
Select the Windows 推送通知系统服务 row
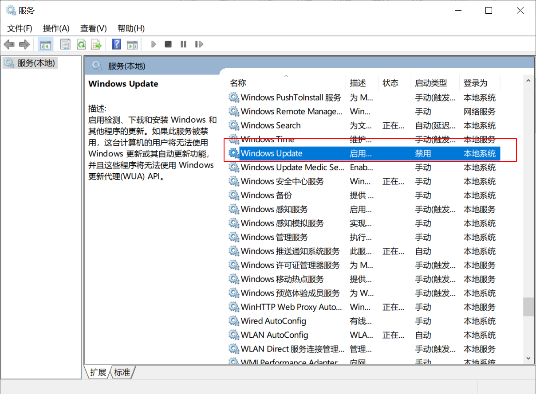click(x=364, y=251)
